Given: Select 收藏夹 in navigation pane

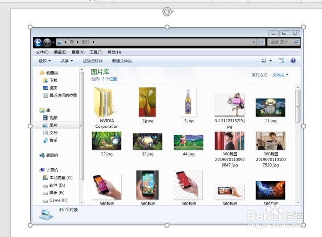Looking at the screenshot, I should point(49,73).
